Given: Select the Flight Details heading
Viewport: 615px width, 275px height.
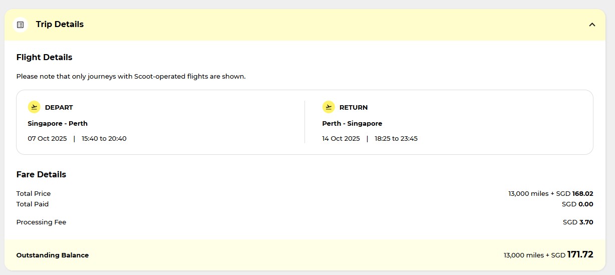Looking at the screenshot, I should click(44, 58).
